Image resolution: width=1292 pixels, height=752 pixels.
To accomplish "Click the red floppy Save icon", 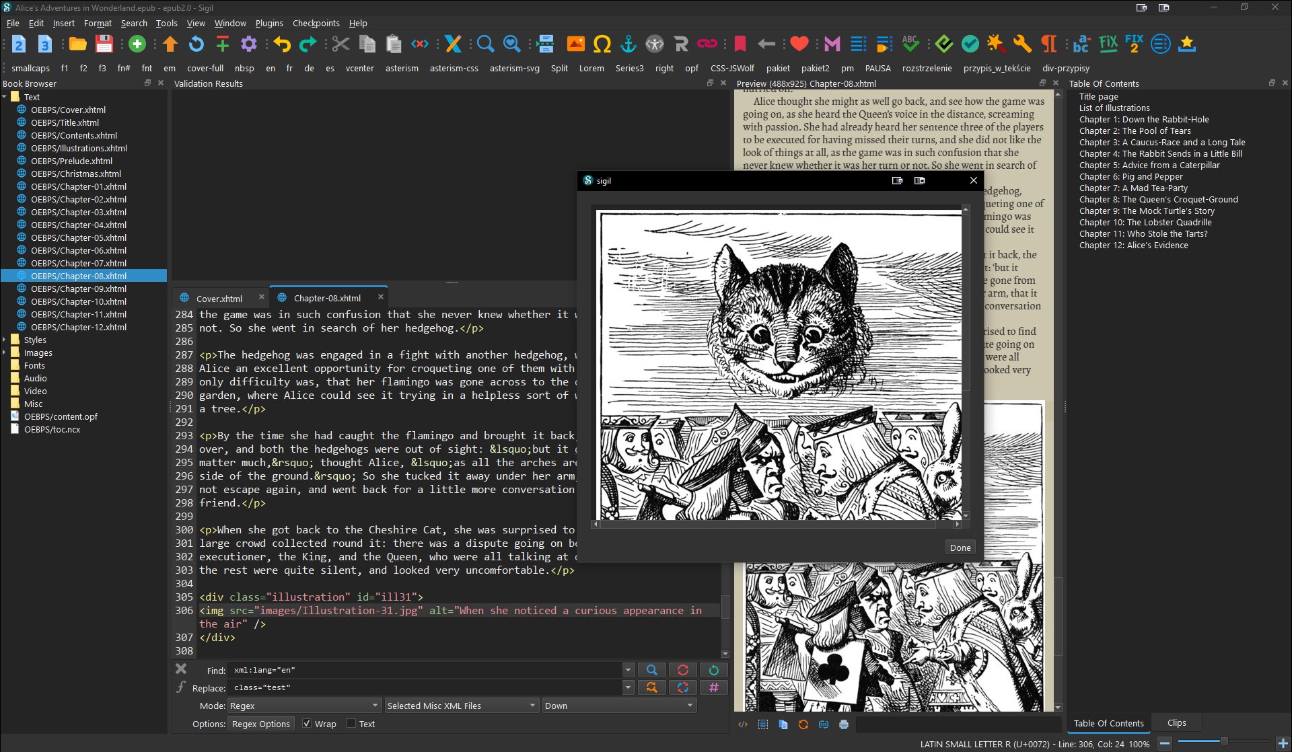I will (x=104, y=44).
